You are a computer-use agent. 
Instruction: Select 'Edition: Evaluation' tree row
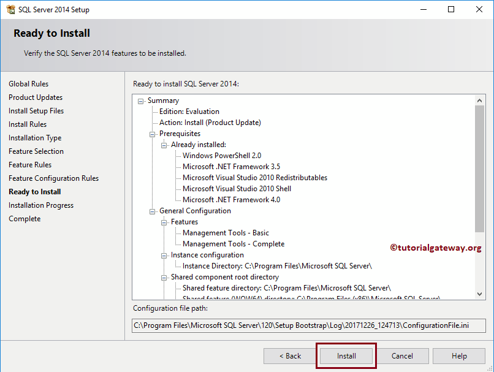click(189, 112)
